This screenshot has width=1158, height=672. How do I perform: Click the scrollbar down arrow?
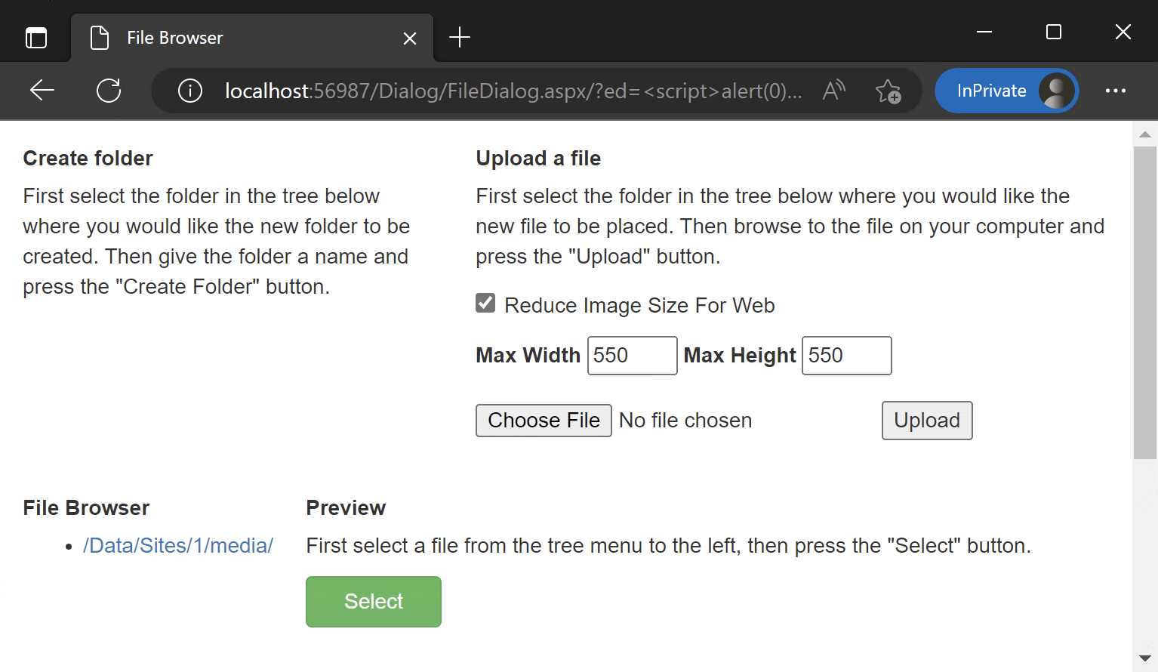(x=1144, y=658)
